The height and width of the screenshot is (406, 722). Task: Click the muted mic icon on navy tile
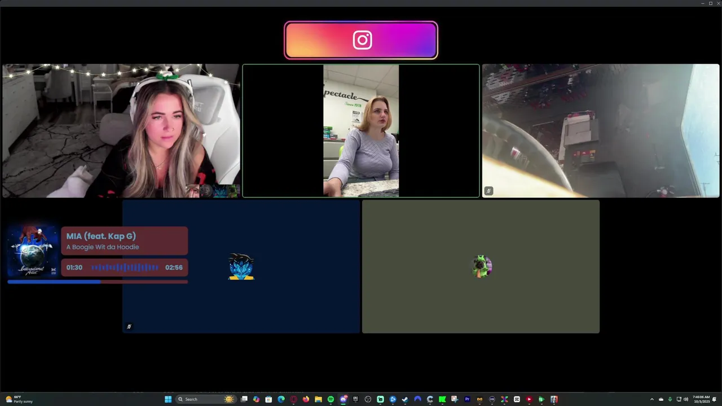pyautogui.click(x=129, y=326)
